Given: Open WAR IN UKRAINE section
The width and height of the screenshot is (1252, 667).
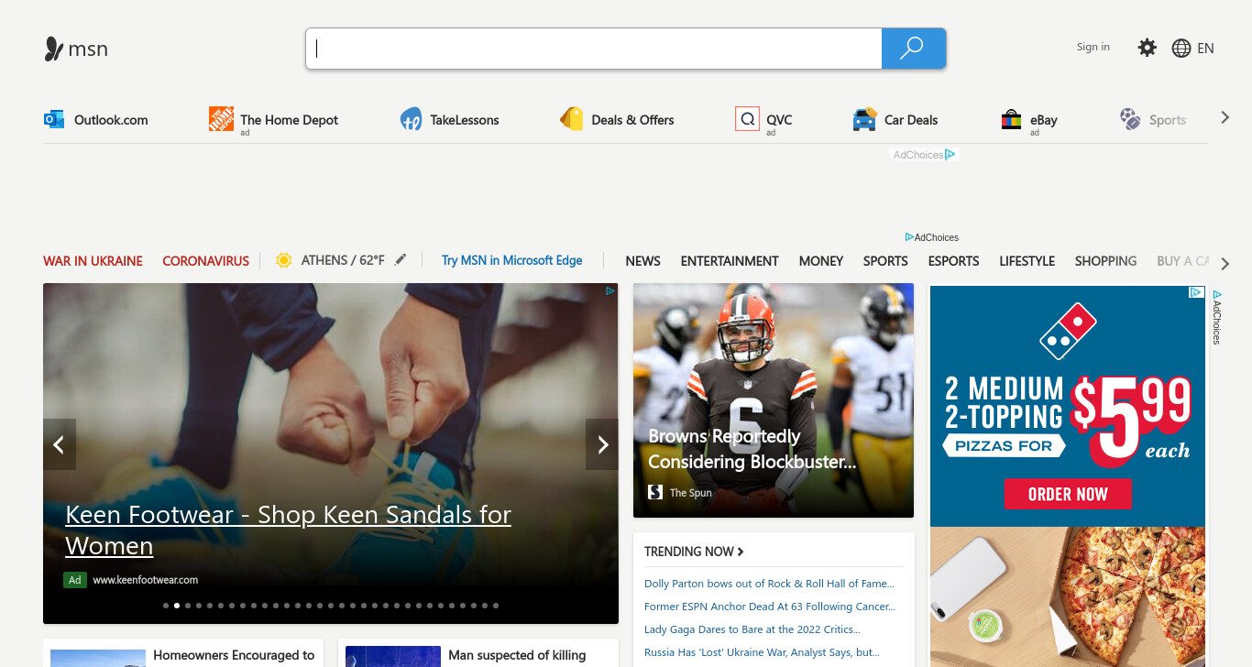Looking at the screenshot, I should [x=93, y=261].
